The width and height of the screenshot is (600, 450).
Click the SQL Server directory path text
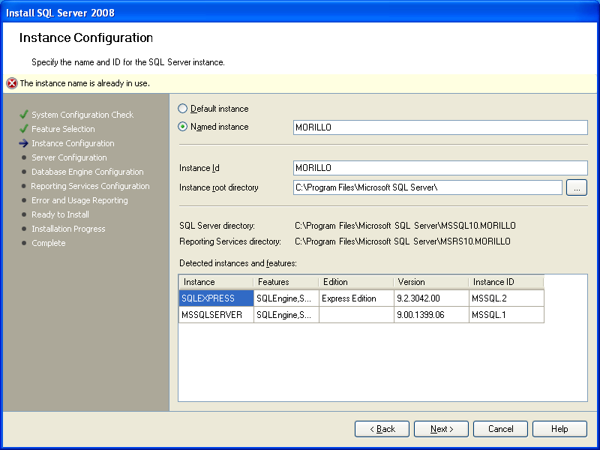405,226
